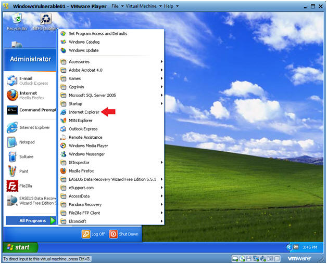
Task: Click VMware hard disk status icon
Action: click(x=235, y=259)
